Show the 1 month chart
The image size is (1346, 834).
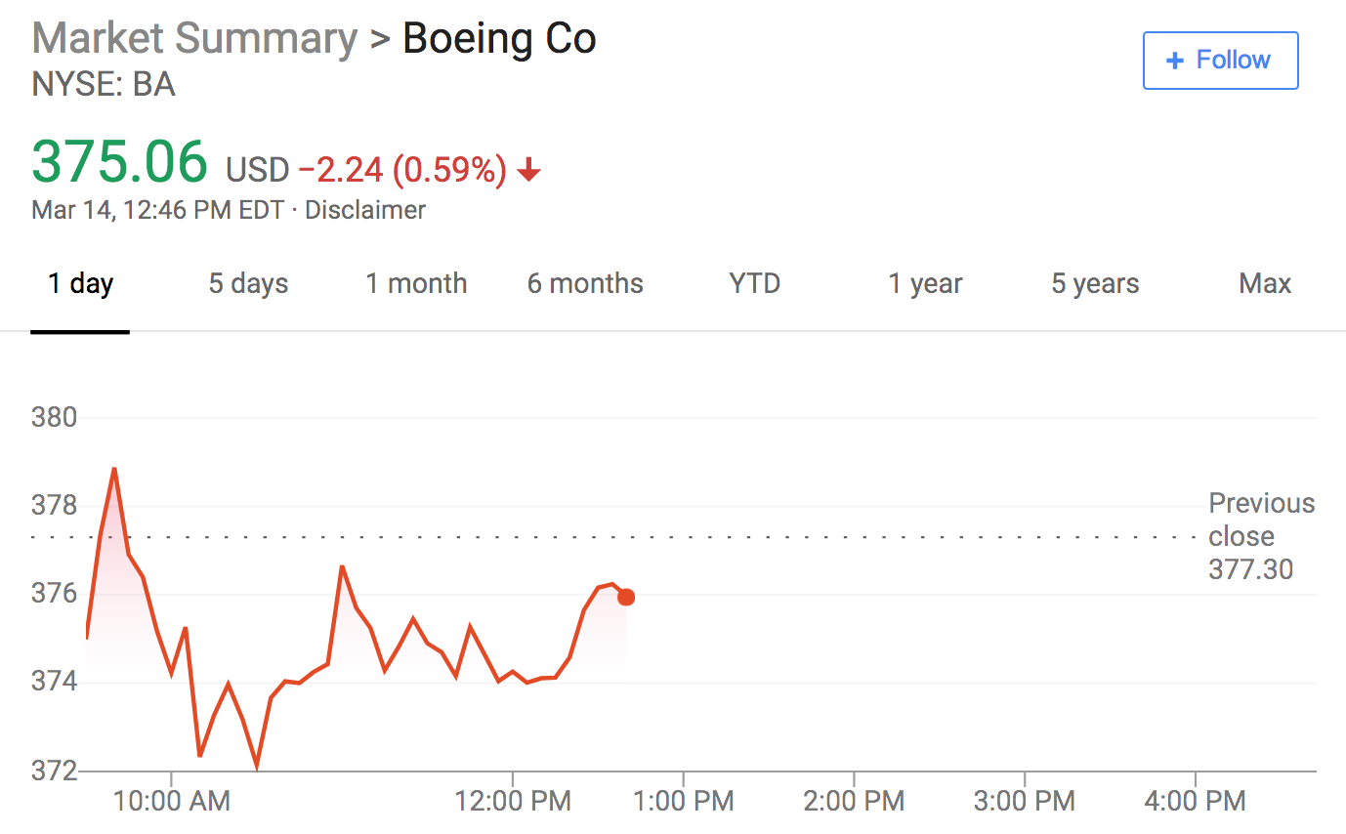pos(416,284)
